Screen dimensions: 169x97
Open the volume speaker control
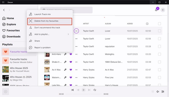158,92
